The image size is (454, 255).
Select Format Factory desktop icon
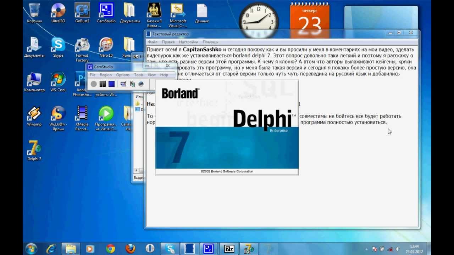pos(82,50)
